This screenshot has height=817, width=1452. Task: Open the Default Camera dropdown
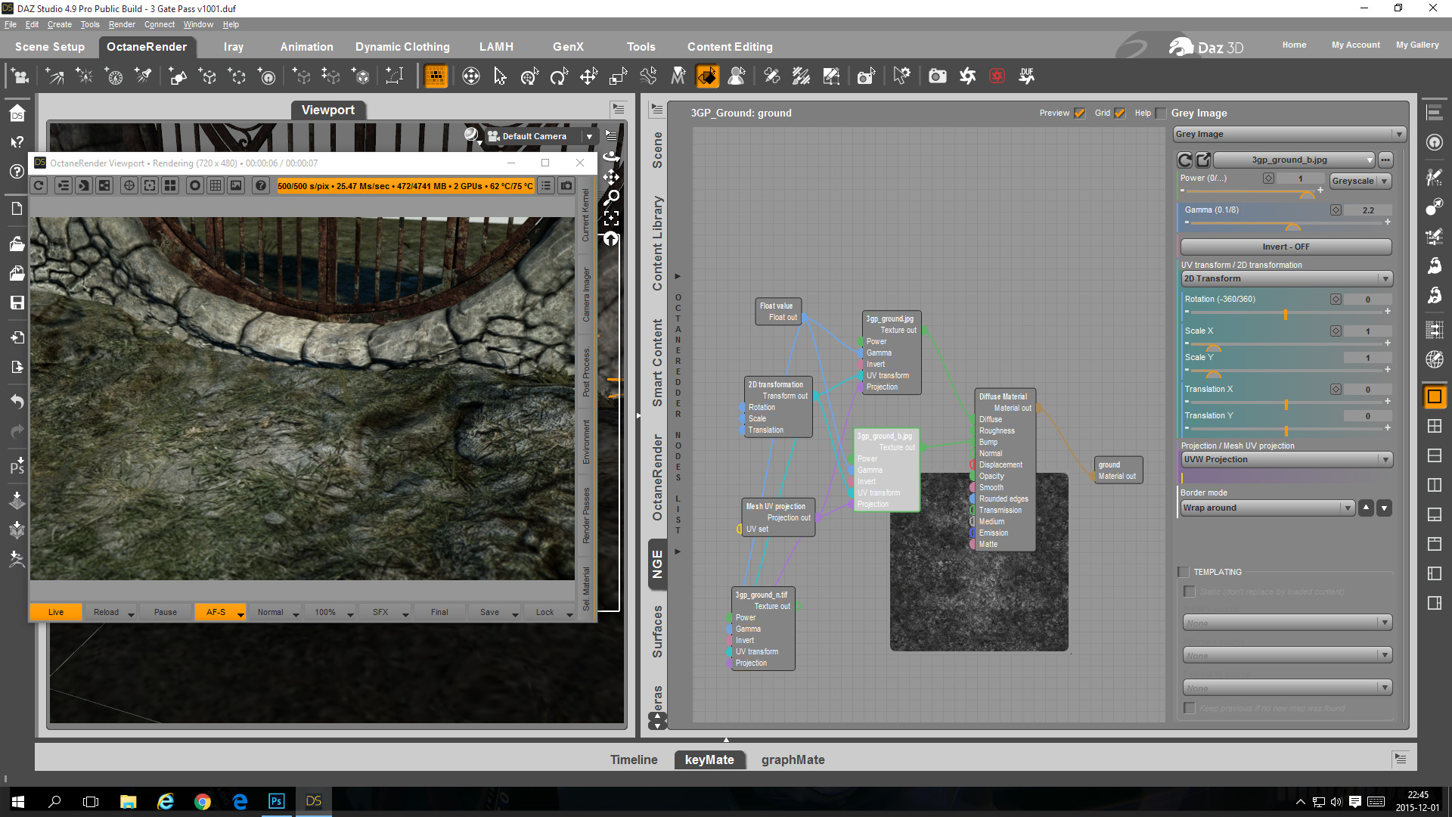coord(589,137)
